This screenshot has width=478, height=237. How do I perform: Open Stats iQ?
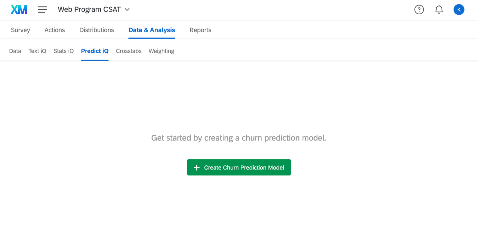coord(64,51)
